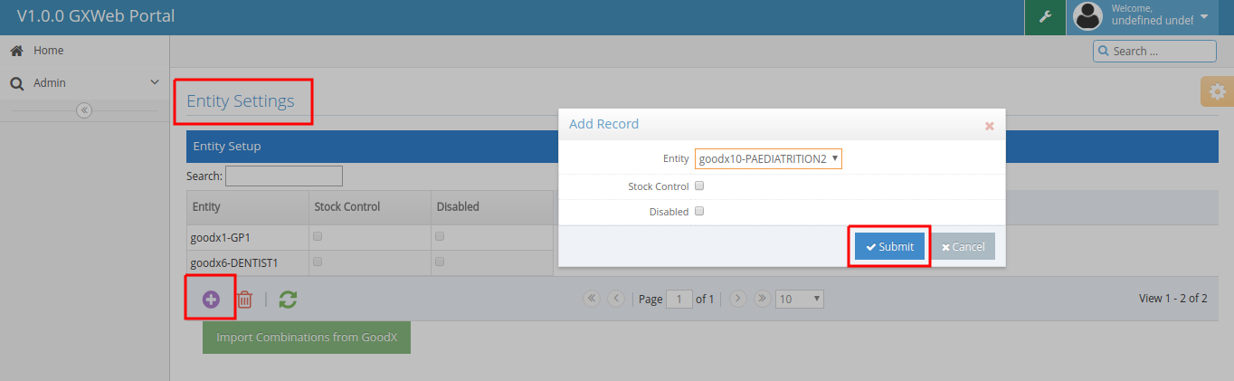Go to the first page of grid

click(x=593, y=298)
